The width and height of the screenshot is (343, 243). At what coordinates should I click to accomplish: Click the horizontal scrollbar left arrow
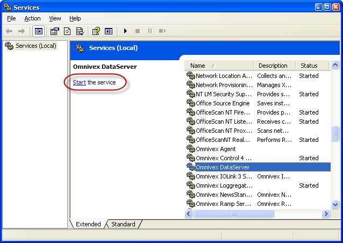(189, 213)
